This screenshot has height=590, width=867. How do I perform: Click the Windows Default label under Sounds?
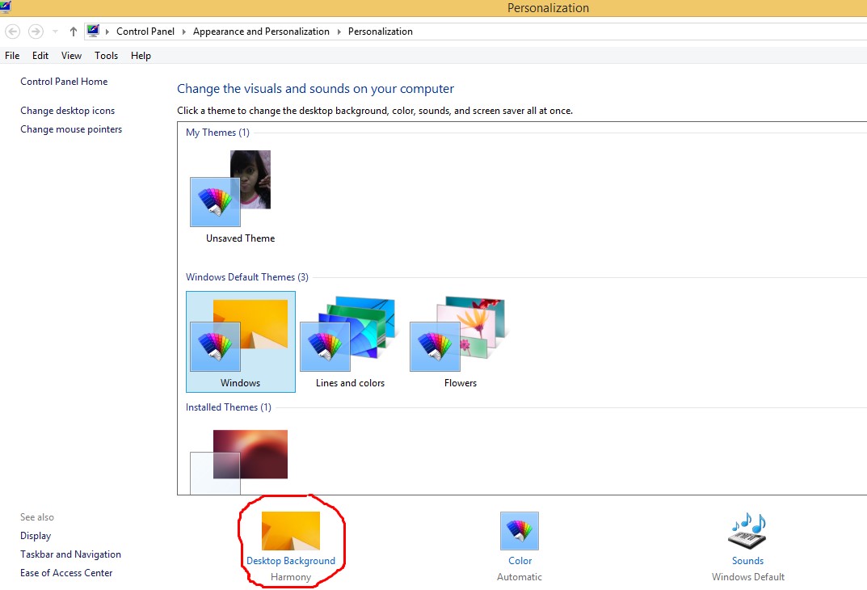(748, 577)
